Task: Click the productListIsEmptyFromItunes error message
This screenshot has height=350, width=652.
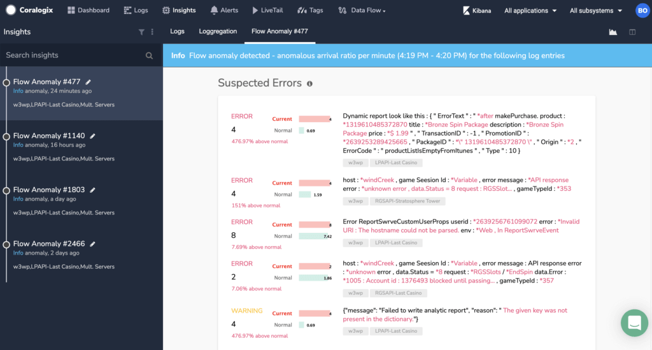Action: [462, 133]
